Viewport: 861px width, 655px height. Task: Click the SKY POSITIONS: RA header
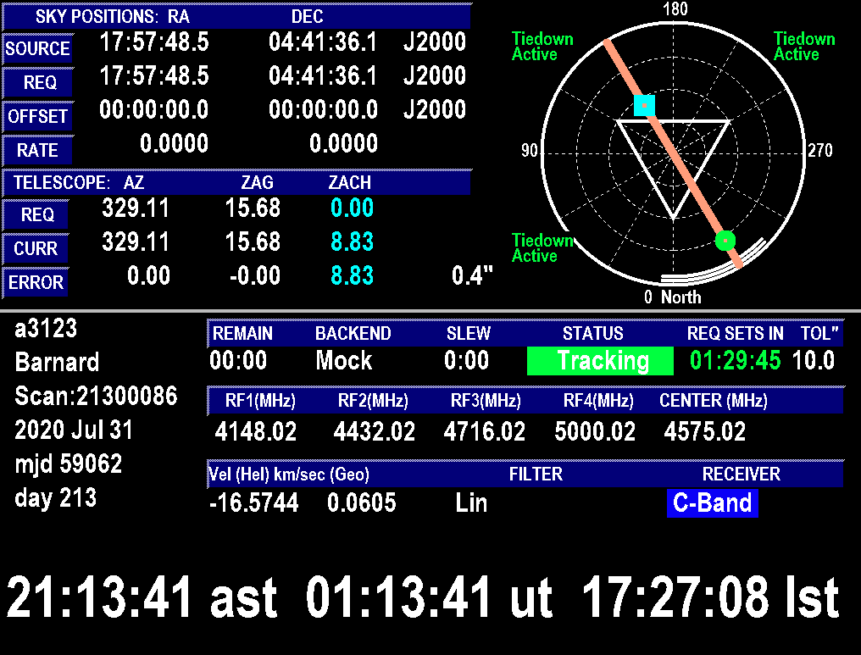point(113,16)
